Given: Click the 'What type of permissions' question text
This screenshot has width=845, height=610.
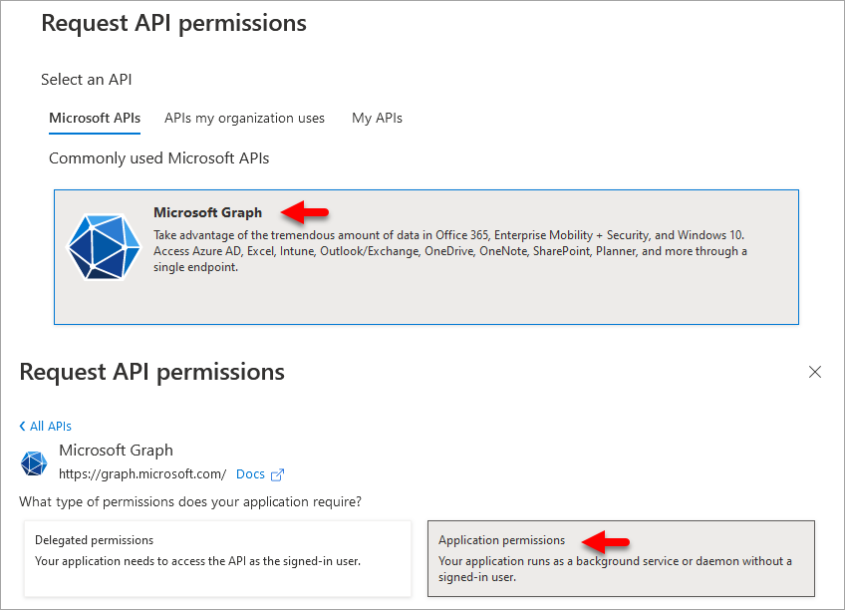Looking at the screenshot, I should pyautogui.click(x=190, y=501).
